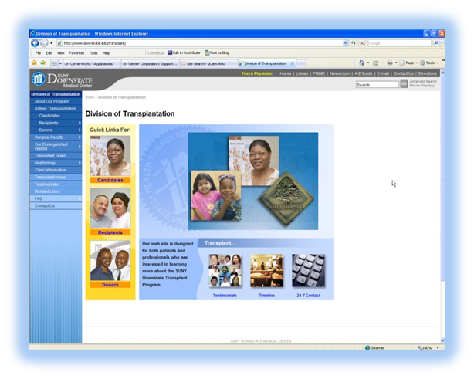Screen dimensions: 474x379
Task: Close the Division of Transplantation tab
Action: click(293, 63)
